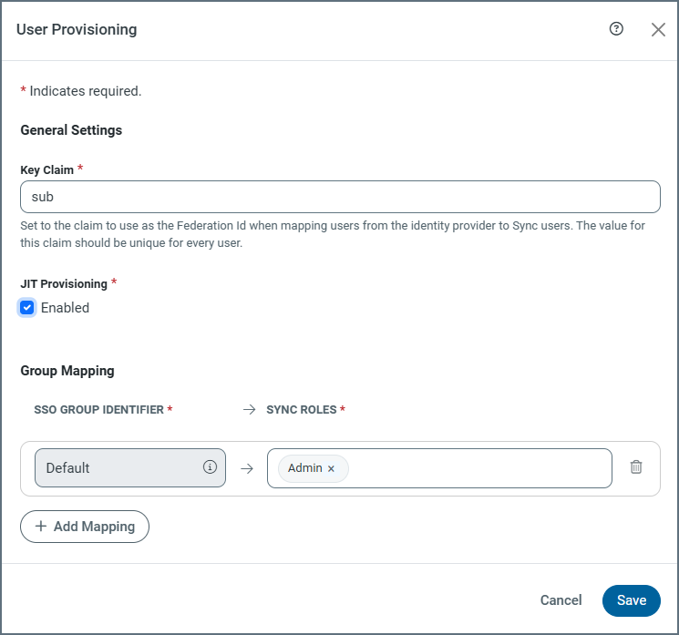
Task: Click the Key Claim field label
Action: tap(46, 170)
